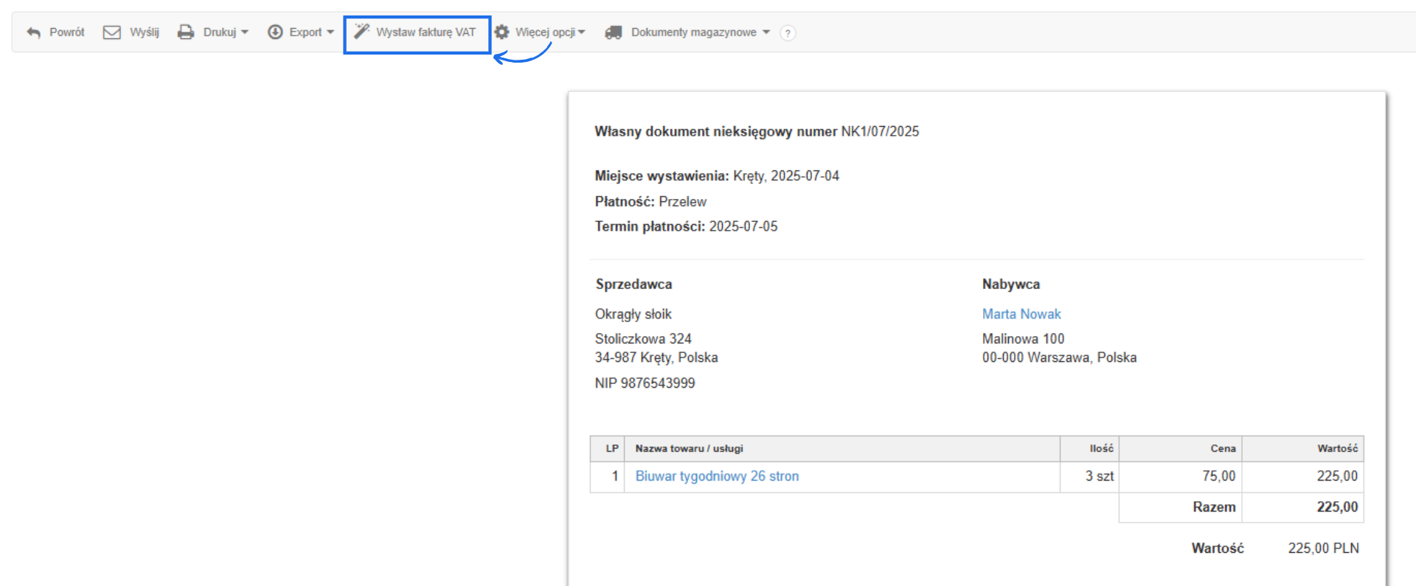Click the document number NK1/07/2025

[x=880, y=131]
